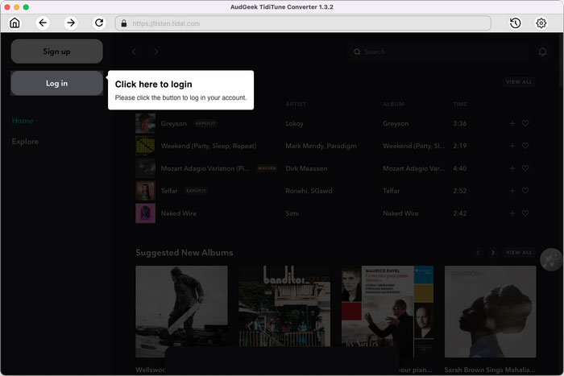
Task: Click VIEW ALL above the track list
Action: click(x=519, y=82)
